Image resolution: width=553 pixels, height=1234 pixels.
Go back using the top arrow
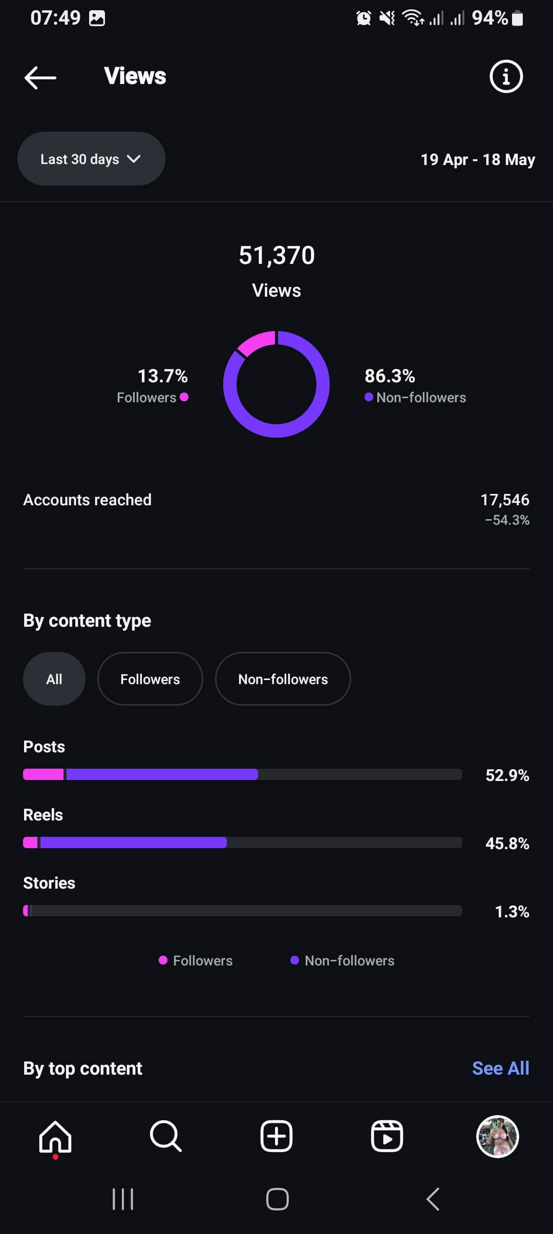(x=40, y=77)
